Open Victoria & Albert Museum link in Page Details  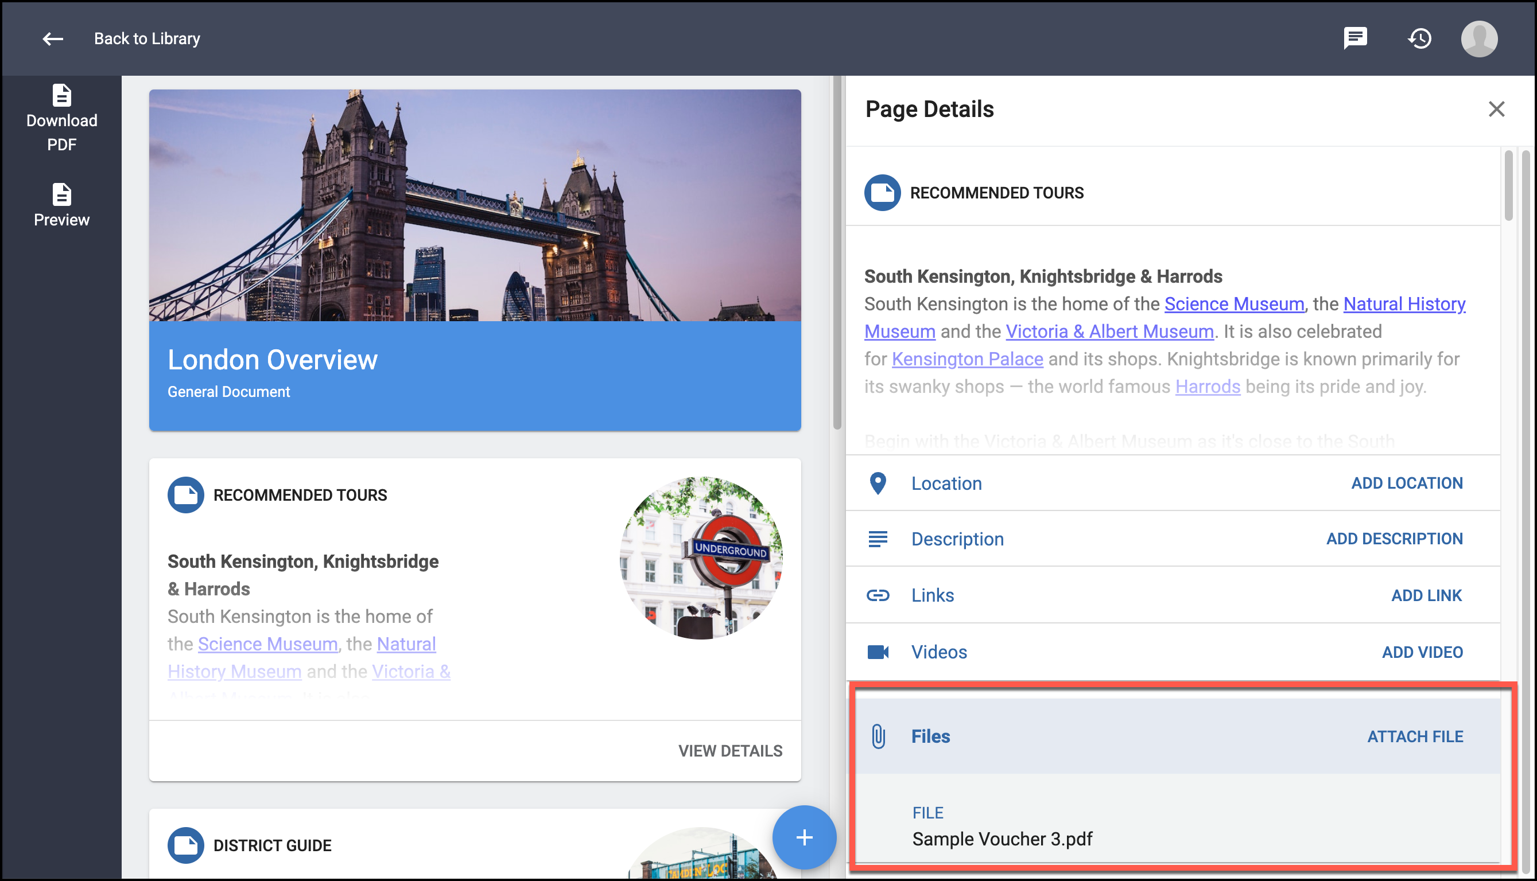click(1109, 332)
